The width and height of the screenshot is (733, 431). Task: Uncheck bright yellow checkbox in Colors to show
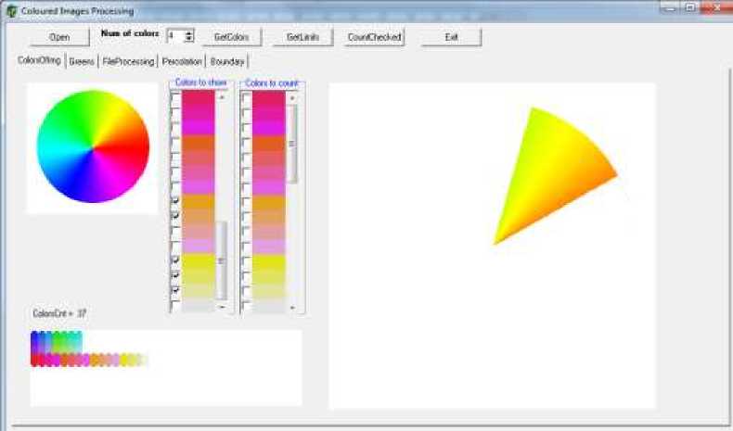click(x=175, y=260)
